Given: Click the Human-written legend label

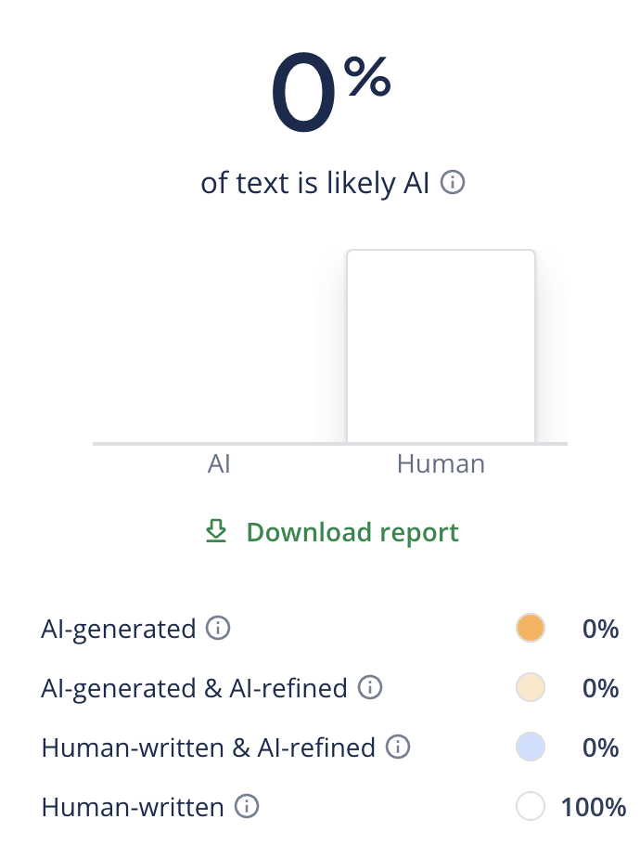Looking at the screenshot, I should (x=133, y=807).
